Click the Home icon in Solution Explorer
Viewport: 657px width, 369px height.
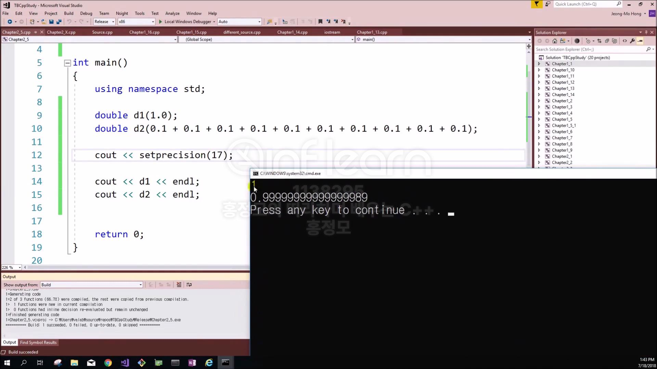coord(555,41)
